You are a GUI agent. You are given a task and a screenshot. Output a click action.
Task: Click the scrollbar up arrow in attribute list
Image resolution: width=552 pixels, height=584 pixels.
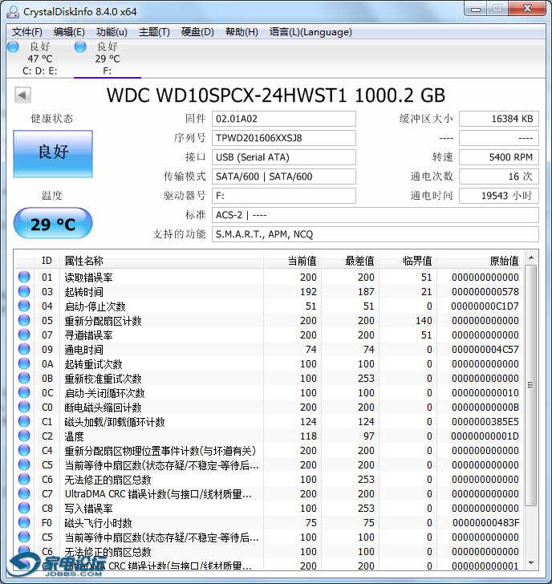point(531,258)
